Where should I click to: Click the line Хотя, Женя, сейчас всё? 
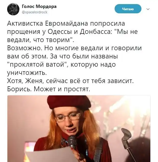point(70,81)
